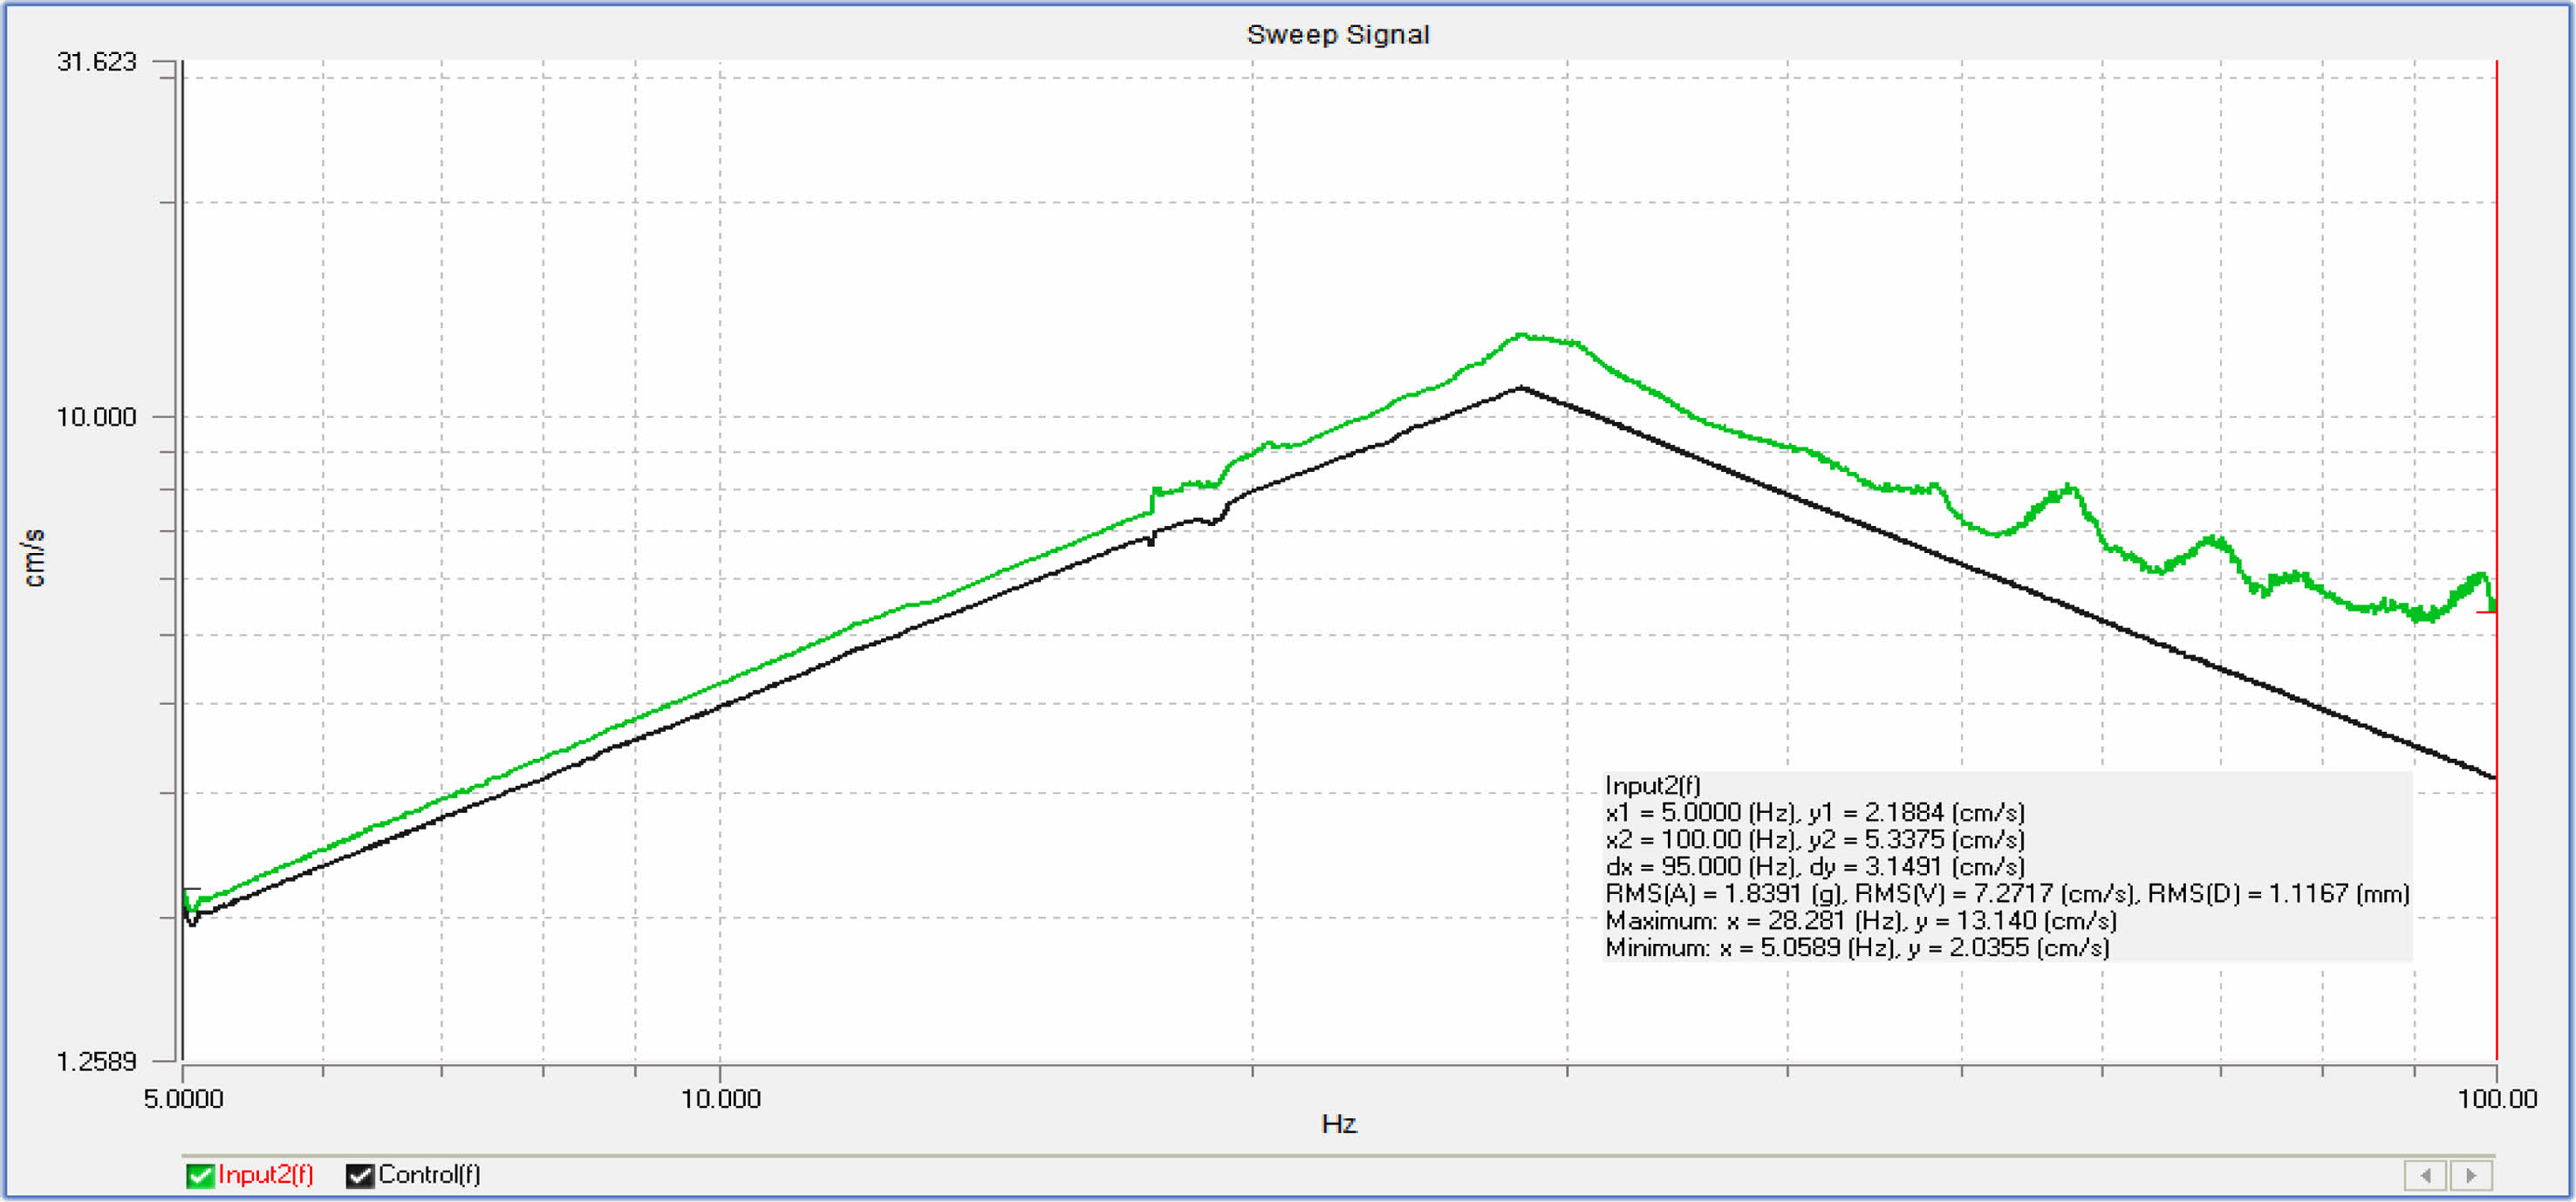Image resolution: width=2576 pixels, height=1202 pixels.
Task: Click the 10.000 y-axis label
Action: [97, 417]
